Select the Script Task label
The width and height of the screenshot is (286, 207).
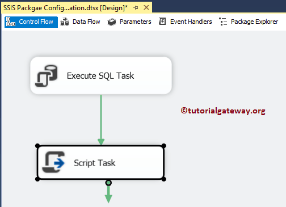click(x=95, y=163)
